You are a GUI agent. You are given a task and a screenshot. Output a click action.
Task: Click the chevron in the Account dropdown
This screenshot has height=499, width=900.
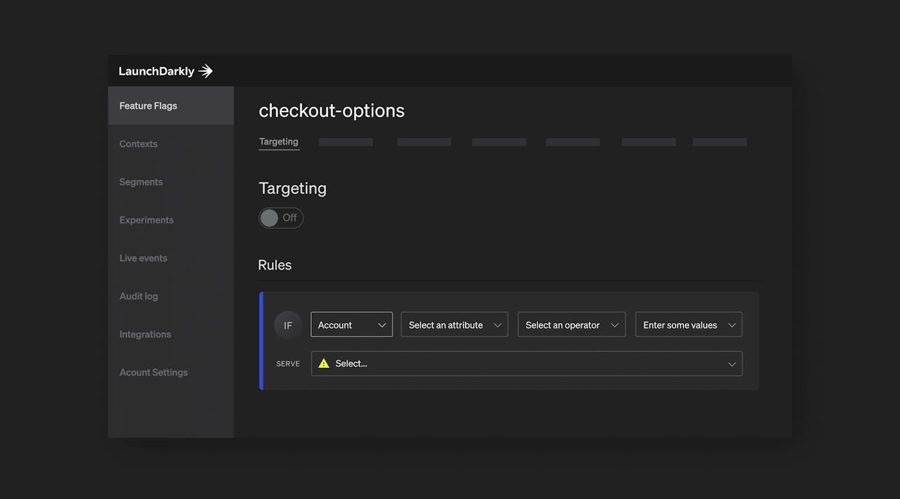(x=382, y=325)
